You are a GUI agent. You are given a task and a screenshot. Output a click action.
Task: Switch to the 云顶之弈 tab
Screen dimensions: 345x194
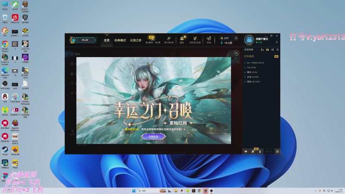135,40
